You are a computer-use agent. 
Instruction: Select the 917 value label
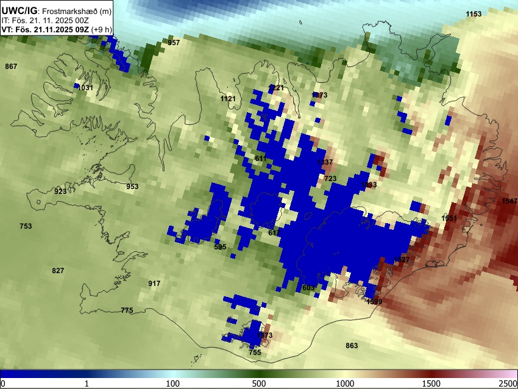pyautogui.click(x=154, y=284)
